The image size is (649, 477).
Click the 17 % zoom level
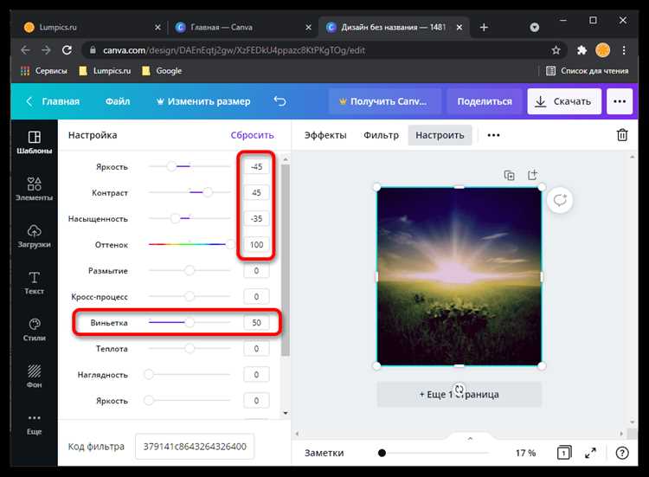(525, 453)
